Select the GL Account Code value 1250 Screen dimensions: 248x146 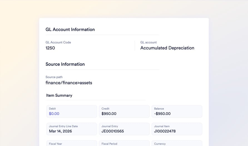[x=50, y=48]
